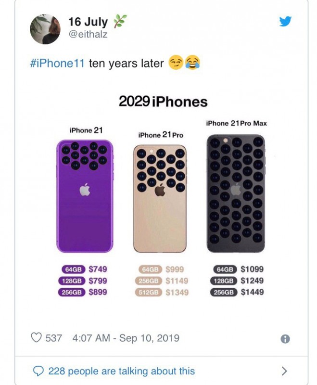Click the Apple logo on purple iPhone
317x385 pixels.
pos(85,191)
